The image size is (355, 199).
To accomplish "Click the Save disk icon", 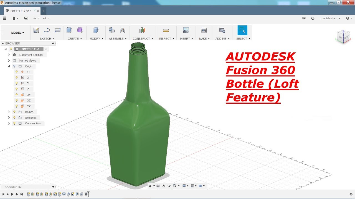I will pyautogui.click(x=26, y=18).
